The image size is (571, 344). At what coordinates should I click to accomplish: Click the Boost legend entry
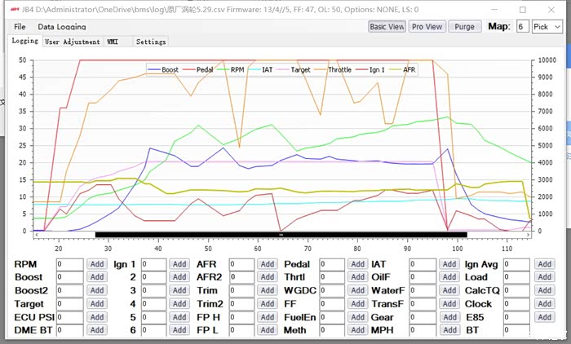point(163,69)
